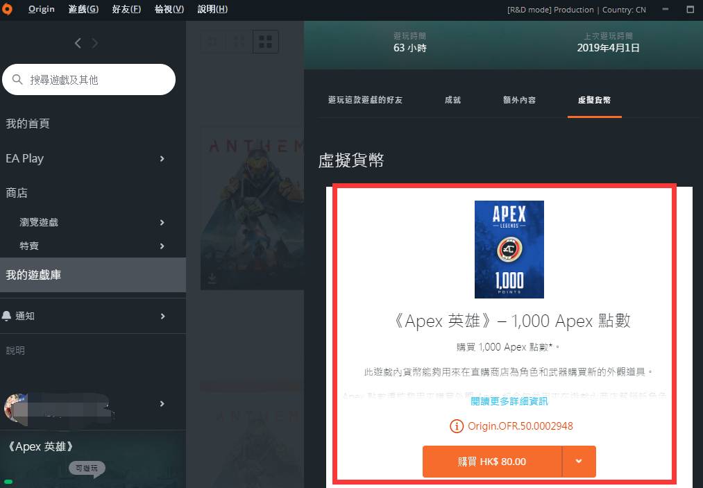Click the back navigation arrow
Image resolution: width=703 pixels, height=488 pixels.
78,42
